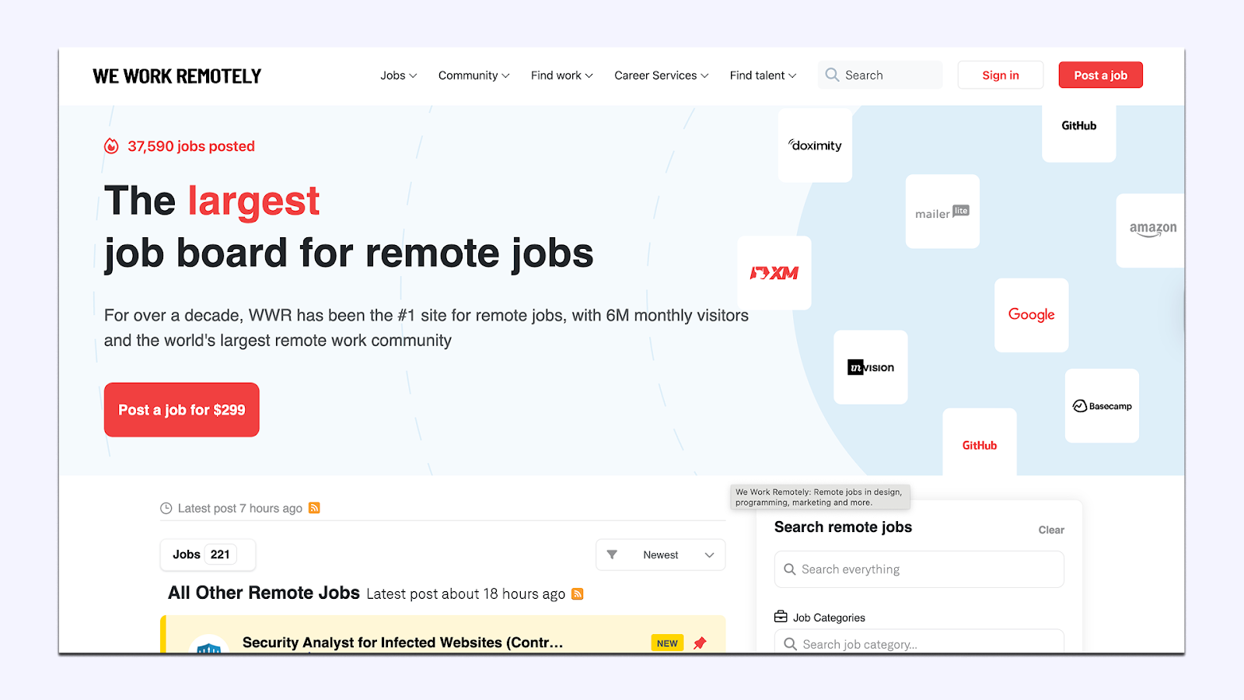This screenshot has width=1244, height=700.
Task: Open the Basecamp logo tile
Action: 1102,406
